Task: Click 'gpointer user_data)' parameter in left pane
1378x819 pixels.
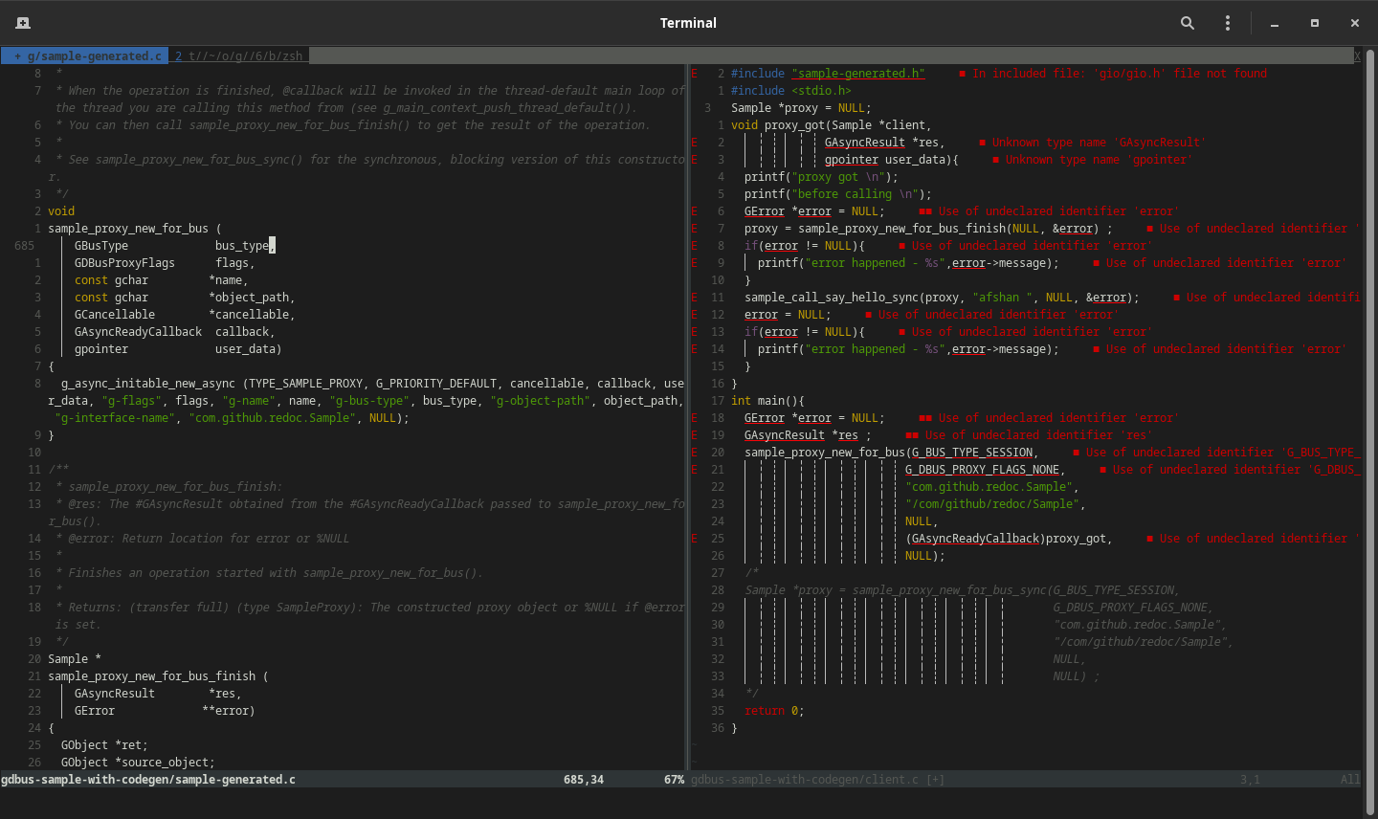Action: [x=178, y=349]
